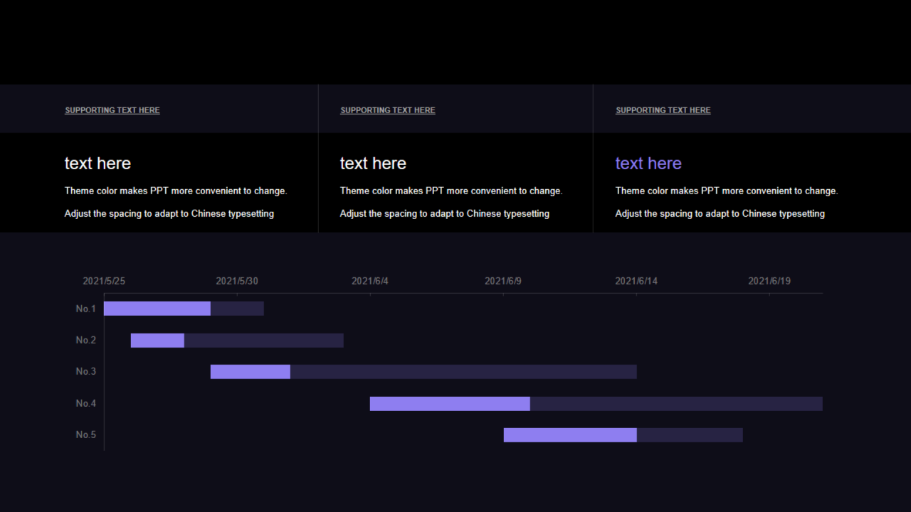Select the 2021/5/25 date axis label
This screenshot has height=512, width=911.
(x=104, y=281)
